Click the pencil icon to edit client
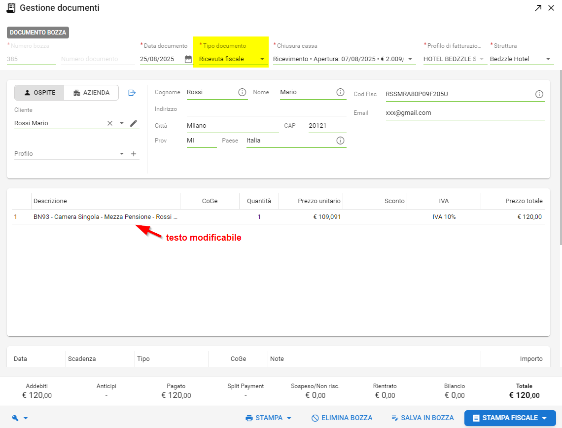 (x=134, y=123)
